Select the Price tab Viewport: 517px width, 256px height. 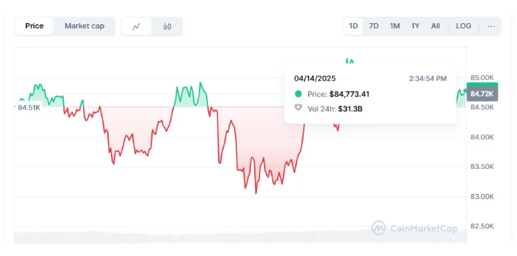[34, 26]
